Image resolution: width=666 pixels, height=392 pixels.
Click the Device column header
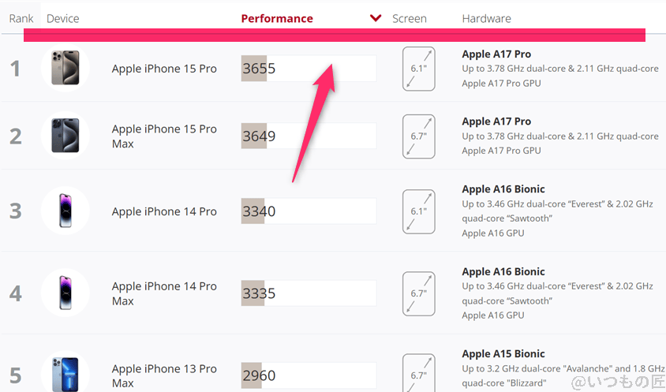(x=63, y=19)
